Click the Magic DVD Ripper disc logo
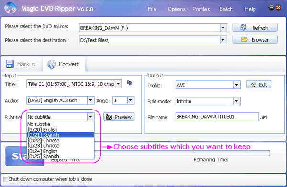 (x=11, y=8)
